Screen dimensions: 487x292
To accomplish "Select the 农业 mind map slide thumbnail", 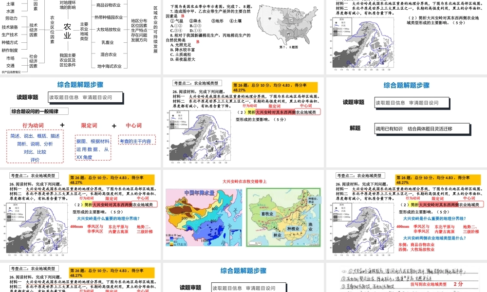I will point(80,36).
